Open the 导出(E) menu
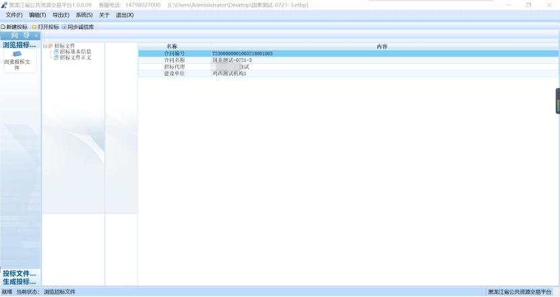The height and width of the screenshot is (297, 560). (61, 15)
